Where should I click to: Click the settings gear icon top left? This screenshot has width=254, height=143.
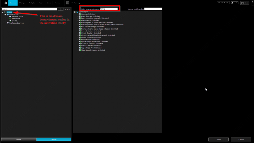pos(6,3)
